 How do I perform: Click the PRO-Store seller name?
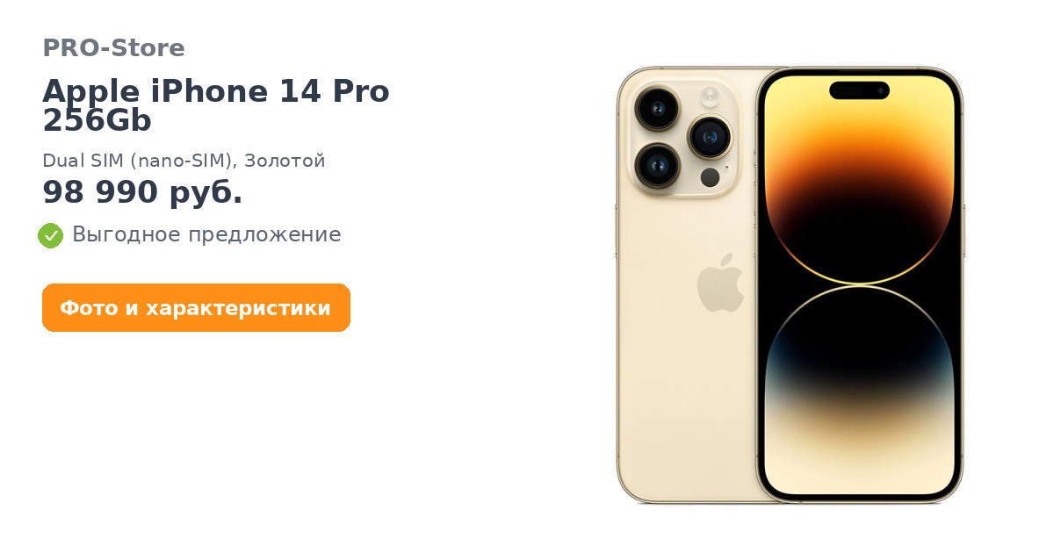tap(113, 48)
